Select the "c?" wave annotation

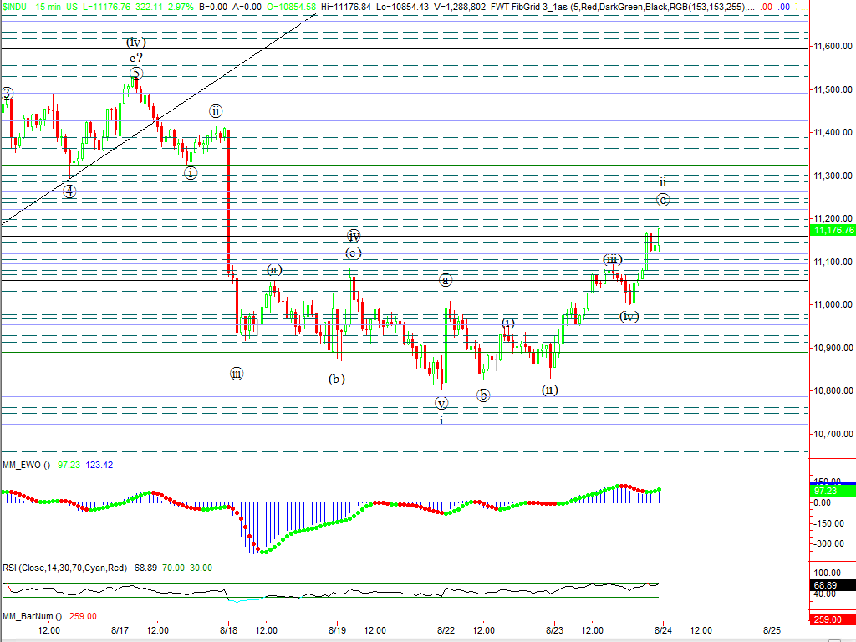(x=135, y=58)
